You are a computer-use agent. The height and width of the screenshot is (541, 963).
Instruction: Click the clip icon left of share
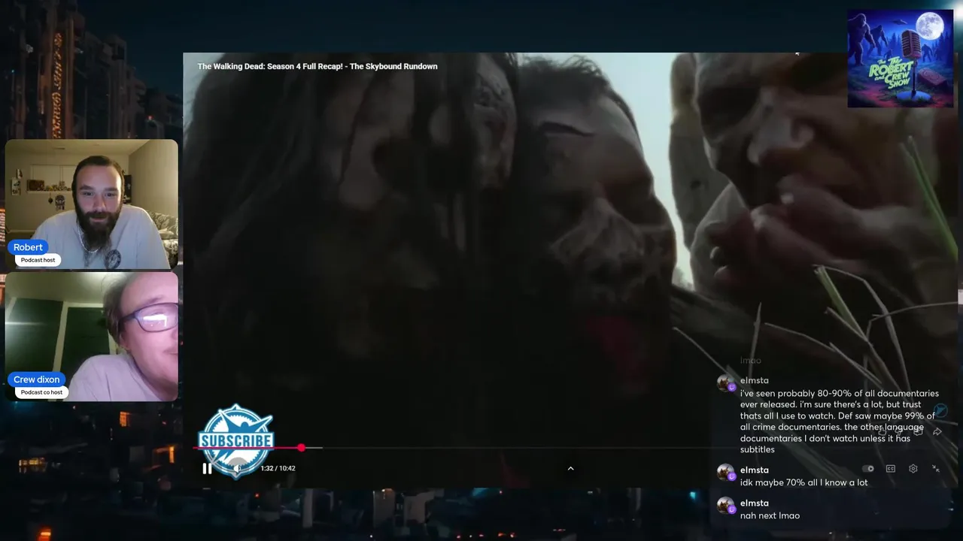(x=918, y=432)
